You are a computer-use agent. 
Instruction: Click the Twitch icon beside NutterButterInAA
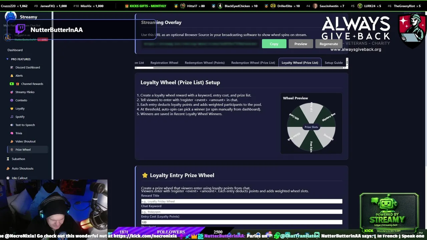coord(21,29)
